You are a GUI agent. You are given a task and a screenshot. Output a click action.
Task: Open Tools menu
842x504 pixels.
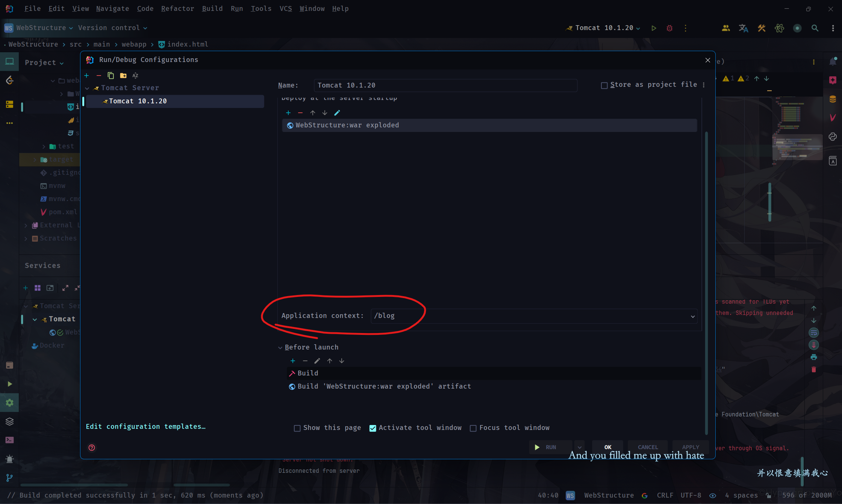[261, 8]
